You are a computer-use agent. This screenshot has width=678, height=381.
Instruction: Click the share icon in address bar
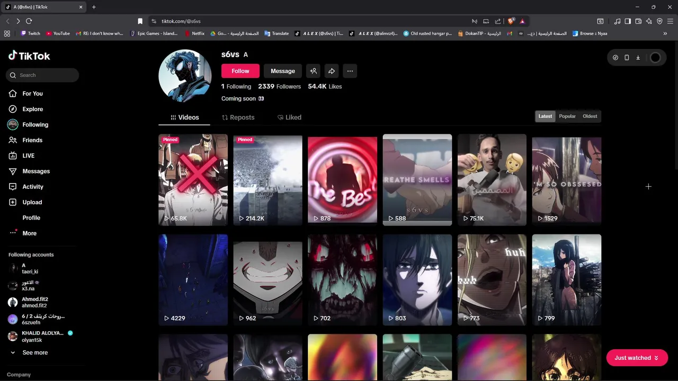(498, 21)
